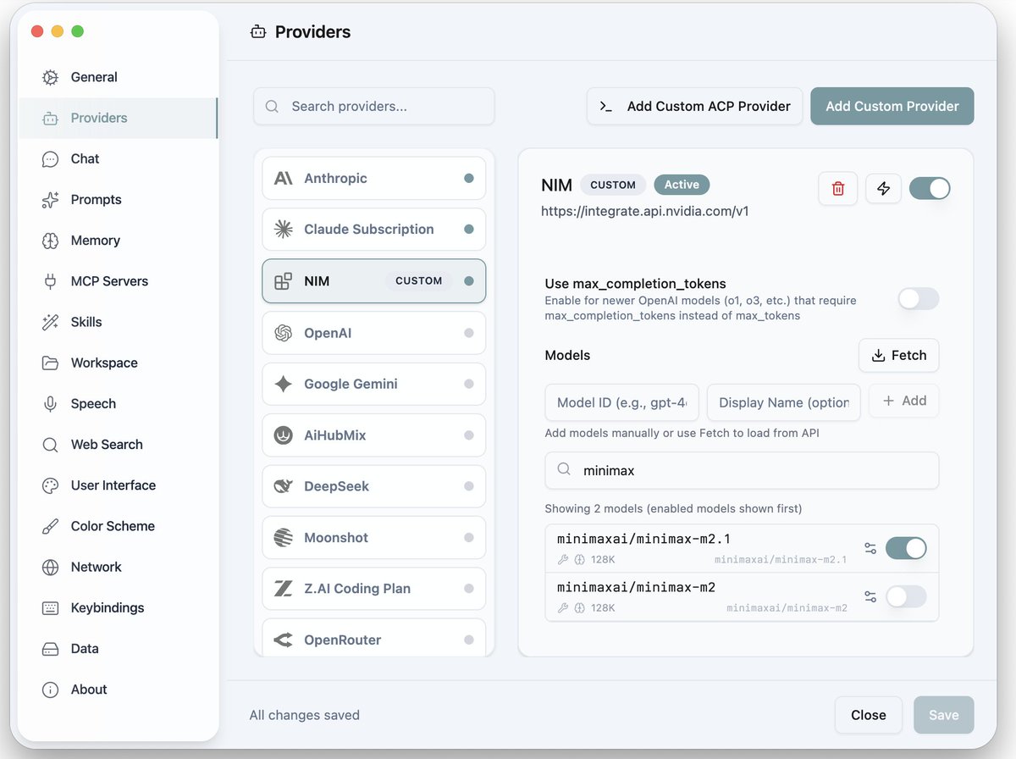Open settings sliders icon for minimax-m2 row
The width and height of the screenshot is (1016, 759).
click(870, 597)
